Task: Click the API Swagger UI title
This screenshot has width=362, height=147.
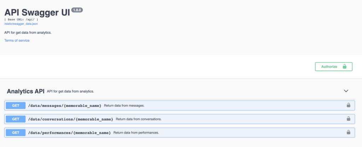Action: pyautogui.click(x=37, y=12)
